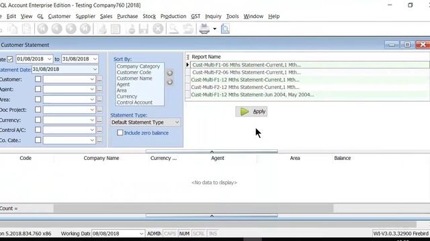The width and height of the screenshot is (430, 241).
Task: Enable the Area filter checkbox
Action: 38,100
